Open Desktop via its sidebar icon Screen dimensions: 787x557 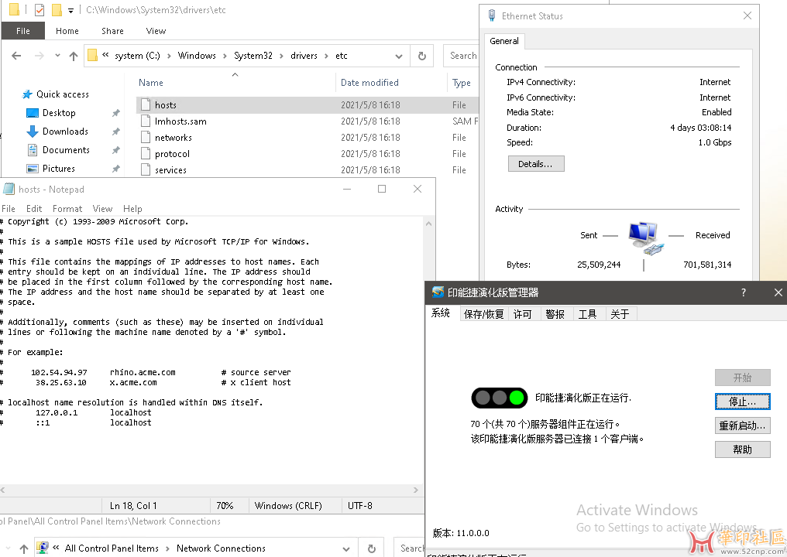click(32, 113)
